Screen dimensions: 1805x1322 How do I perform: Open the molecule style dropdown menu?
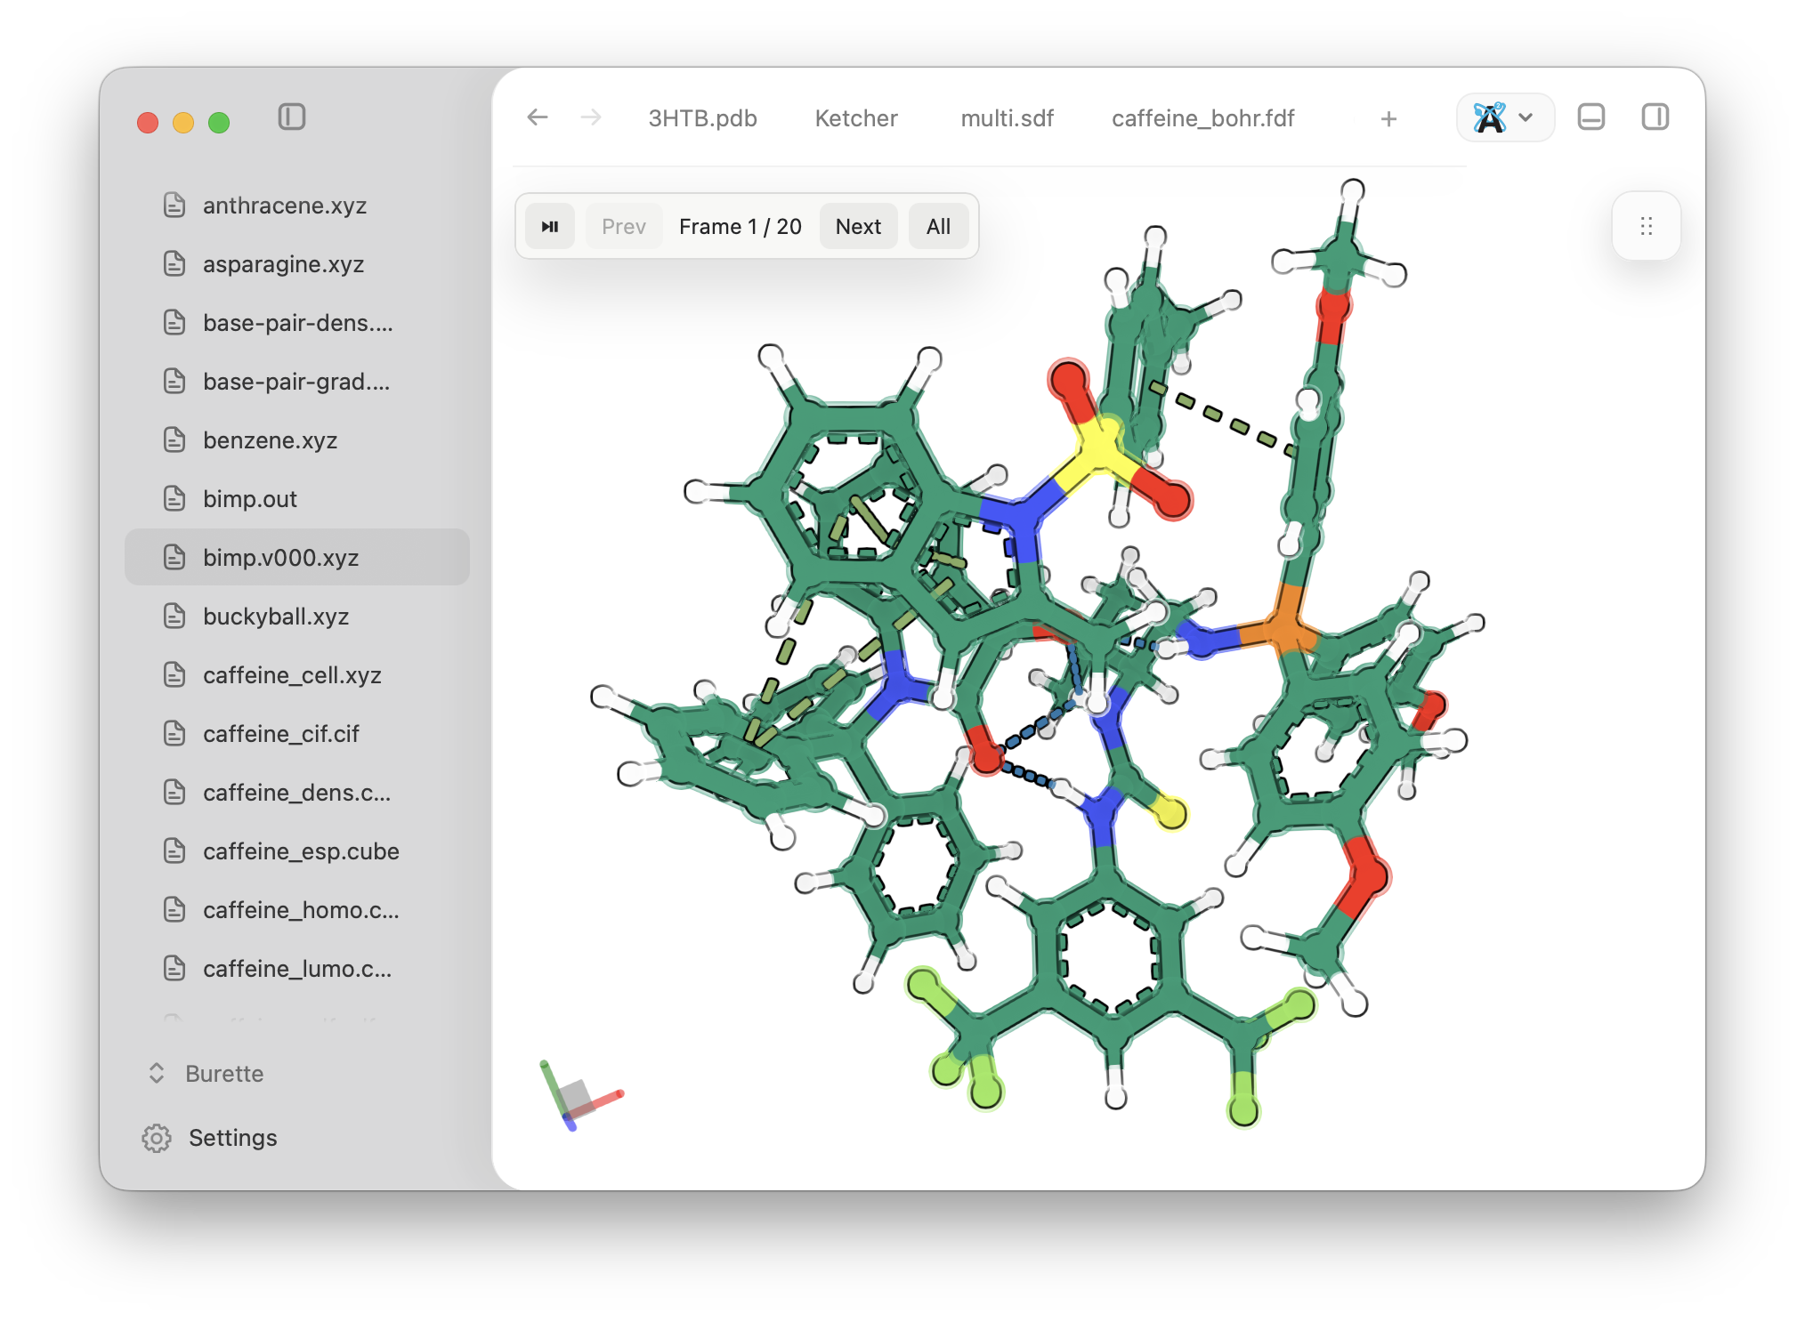click(x=1504, y=117)
